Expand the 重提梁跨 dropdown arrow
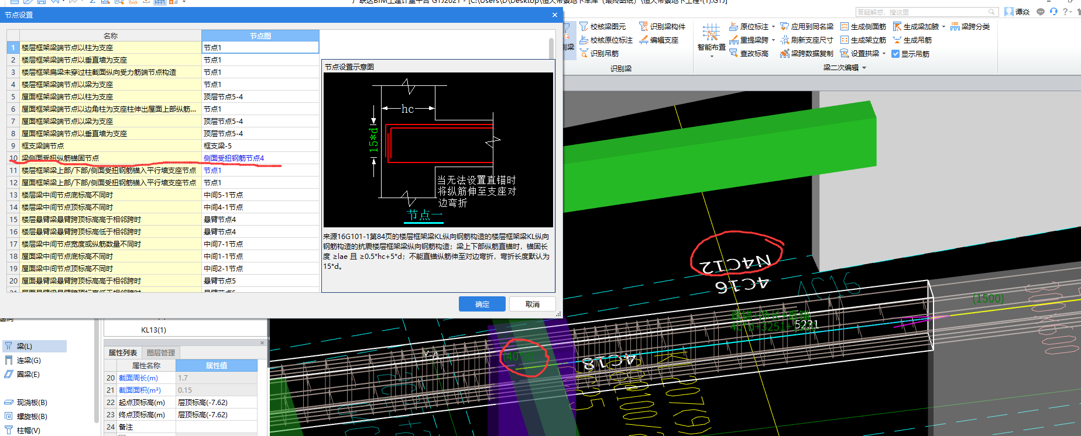 click(x=773, y=40)
